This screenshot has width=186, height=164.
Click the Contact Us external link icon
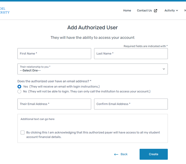point(156,11)
